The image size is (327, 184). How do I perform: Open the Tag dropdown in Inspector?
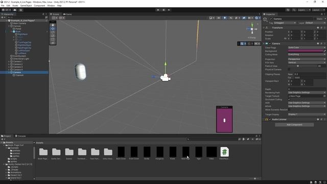[x=285, y=22]
